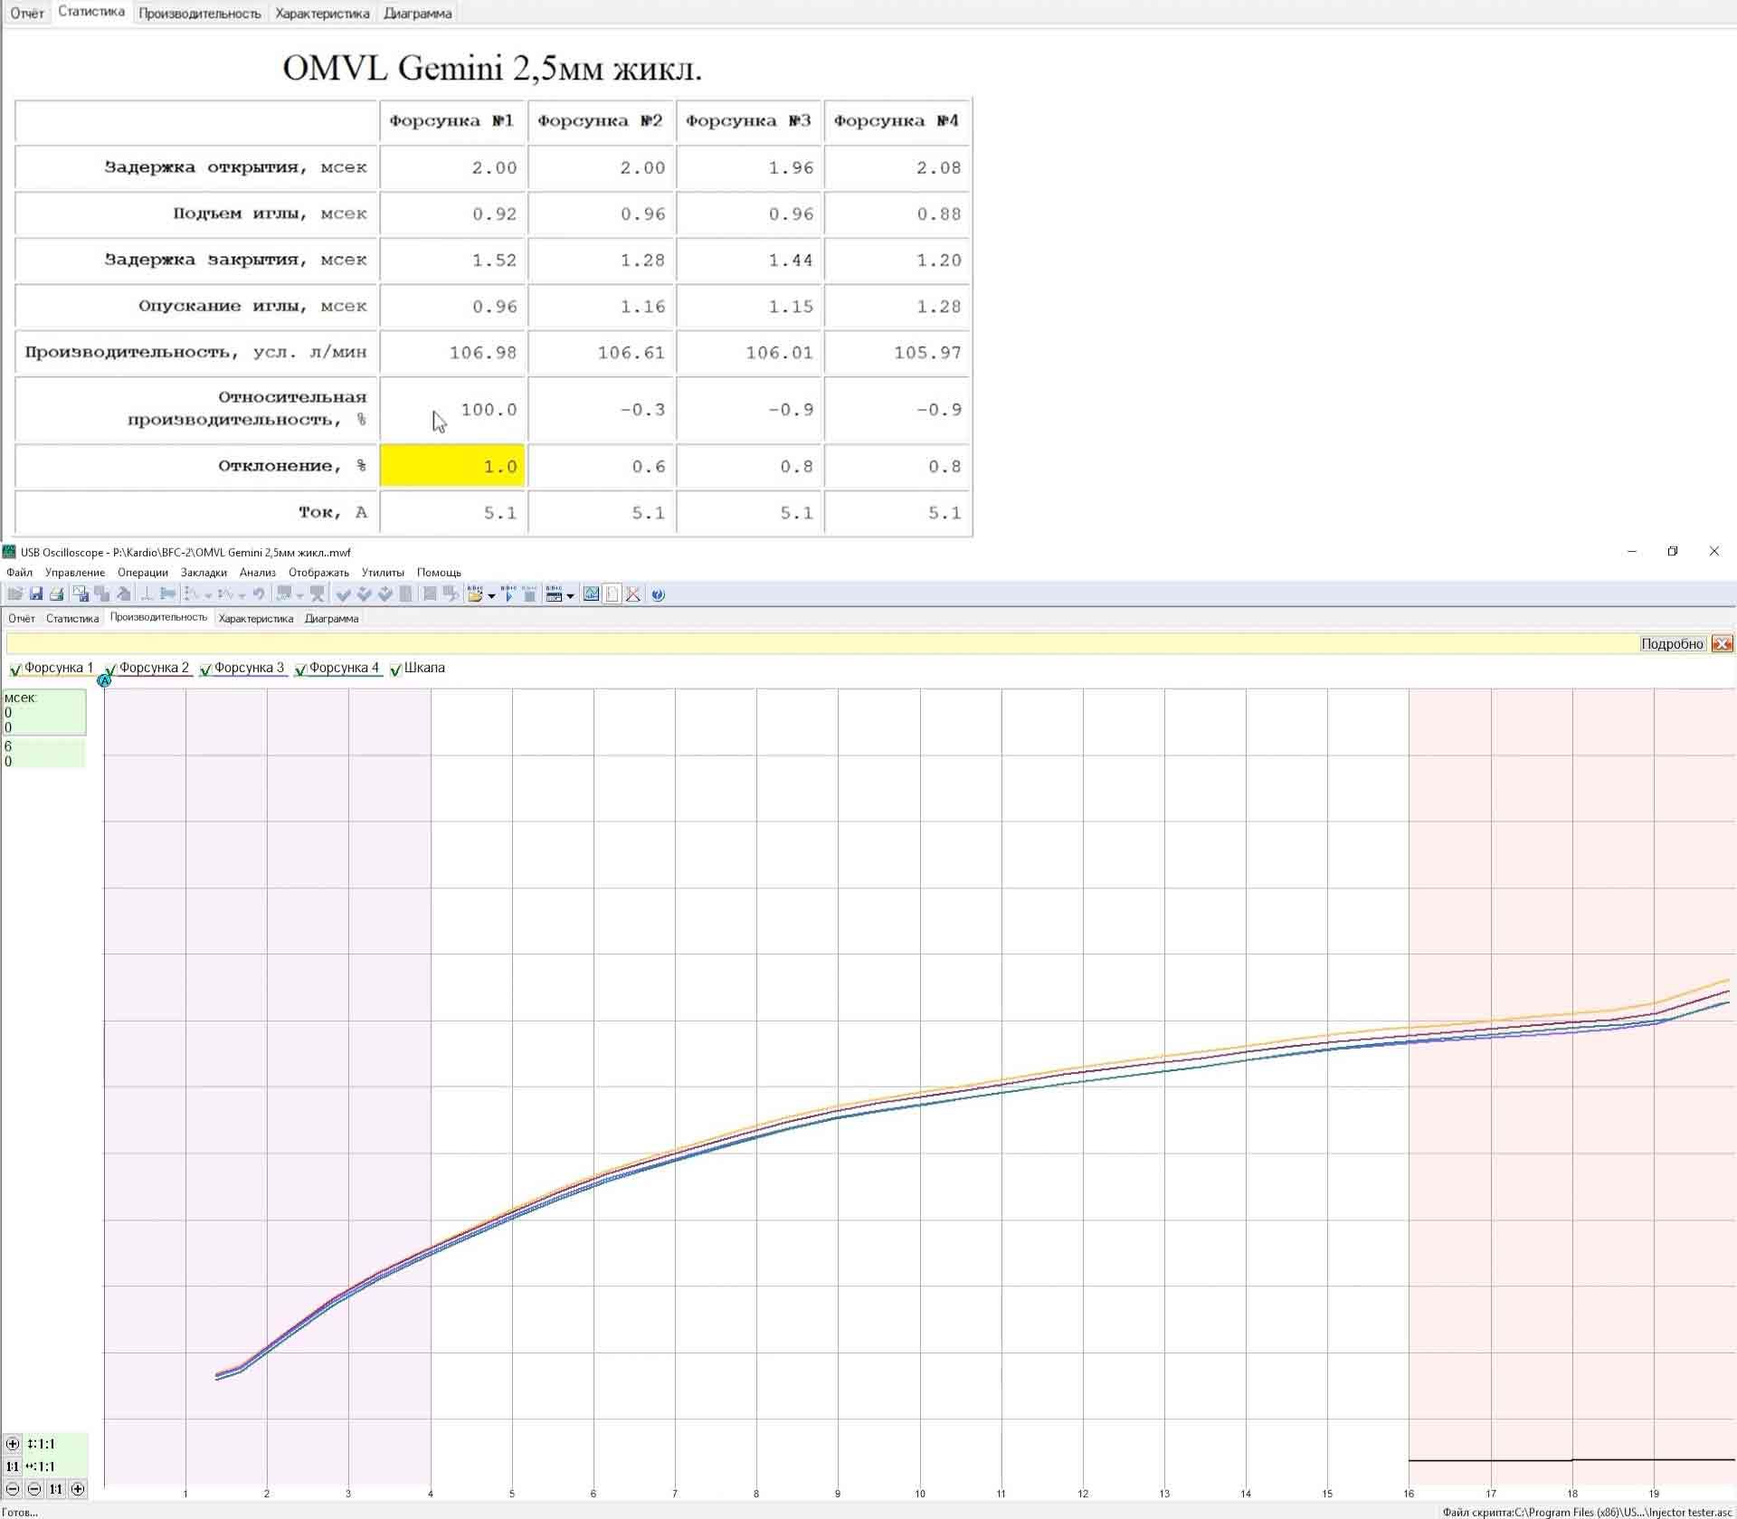Screen dimensions: 1737x1519
Task: Open the Помощь menu
Action: [439, 573]
